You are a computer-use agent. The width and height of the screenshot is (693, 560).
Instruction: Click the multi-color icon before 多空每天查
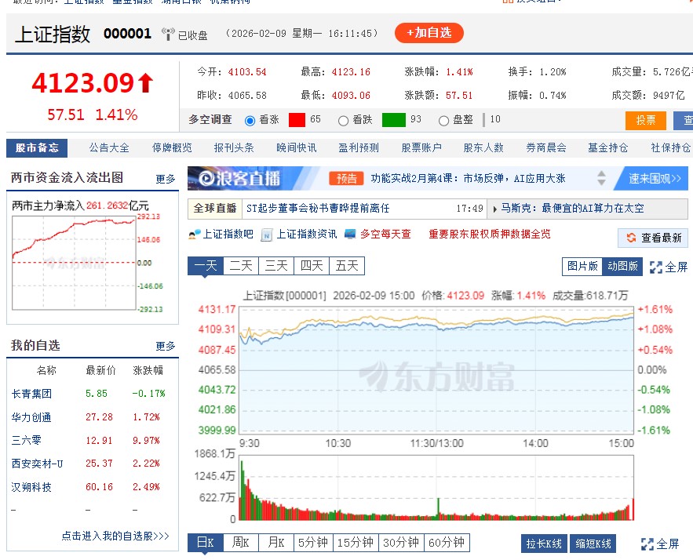349,238
